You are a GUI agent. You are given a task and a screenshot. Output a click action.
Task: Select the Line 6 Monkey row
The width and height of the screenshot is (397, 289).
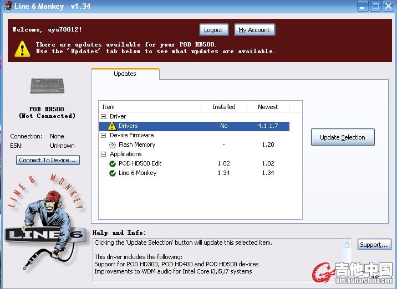click(x=194, y=173)
